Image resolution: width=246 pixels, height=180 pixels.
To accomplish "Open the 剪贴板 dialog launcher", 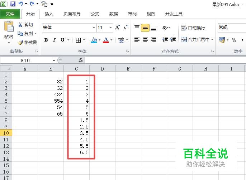I will pyautogui.click(x=37, y=51).
